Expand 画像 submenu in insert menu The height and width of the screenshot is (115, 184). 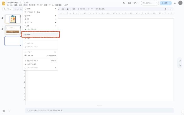point(40,9)
